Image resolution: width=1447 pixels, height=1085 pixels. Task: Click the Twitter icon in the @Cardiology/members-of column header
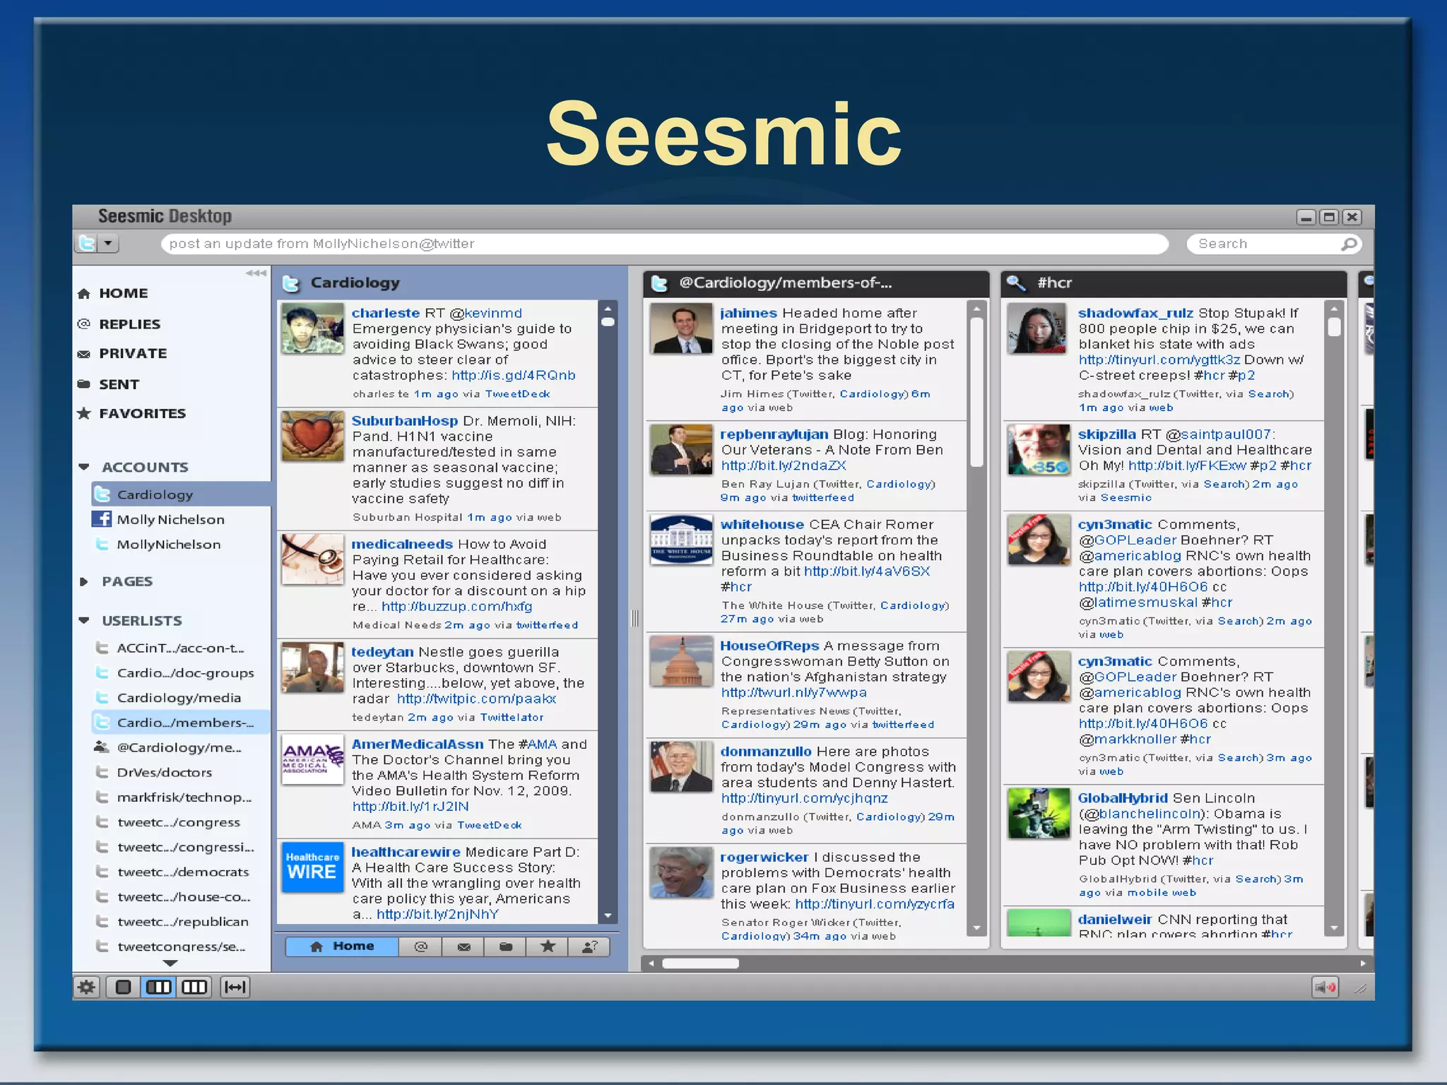click(659, 283)
